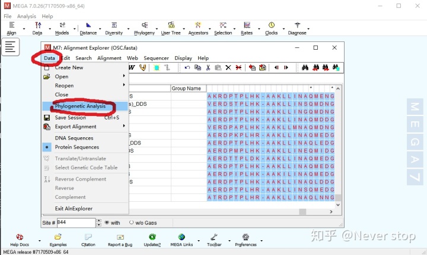This screenshot has height=255, width=427.
Task: Expand the dropdown arrow next to Help Docs
Action: (x=40, y=241)
